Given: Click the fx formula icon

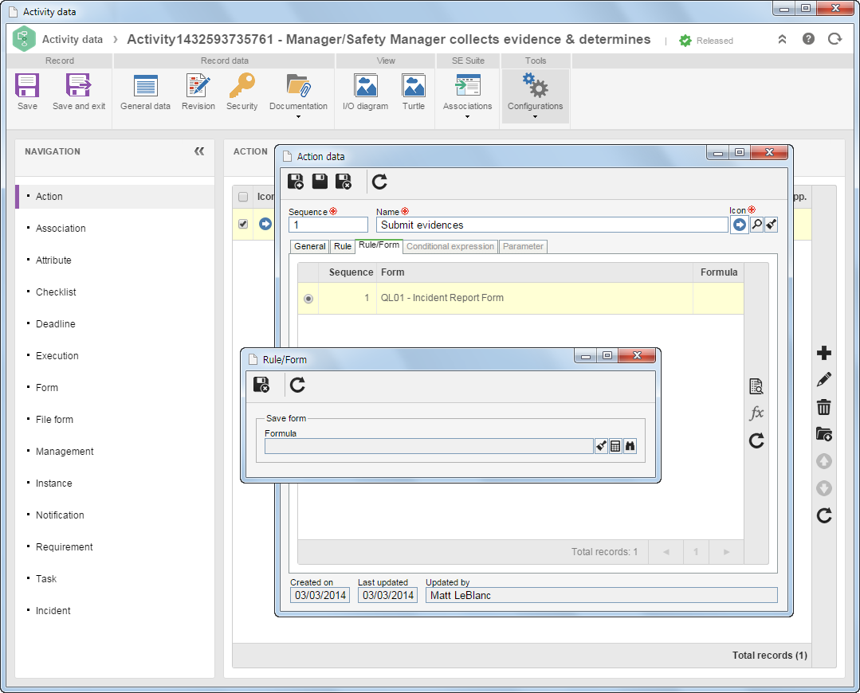Looking at the screenshot, I should 756,413.
